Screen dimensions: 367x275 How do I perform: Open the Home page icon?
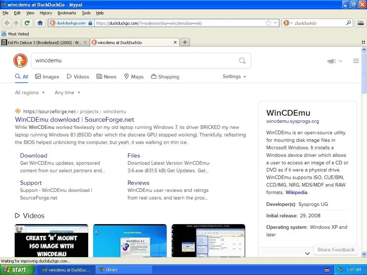[x=40, y=23]
